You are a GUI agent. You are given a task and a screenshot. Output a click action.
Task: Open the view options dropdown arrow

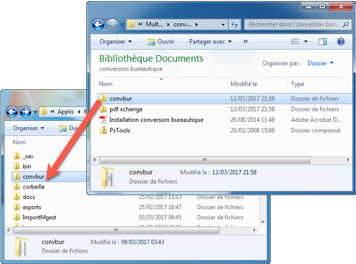pos(305,42)
